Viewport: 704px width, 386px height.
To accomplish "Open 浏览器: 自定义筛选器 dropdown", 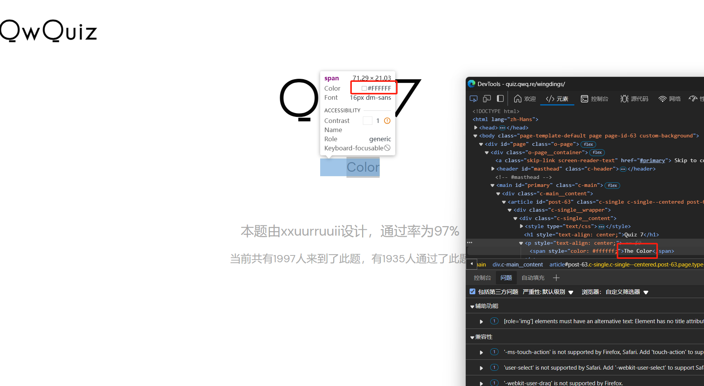I will point(615,292).
